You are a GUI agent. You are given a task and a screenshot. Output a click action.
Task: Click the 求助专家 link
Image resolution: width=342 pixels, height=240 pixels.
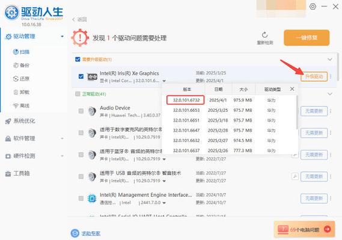coord(91,233)
